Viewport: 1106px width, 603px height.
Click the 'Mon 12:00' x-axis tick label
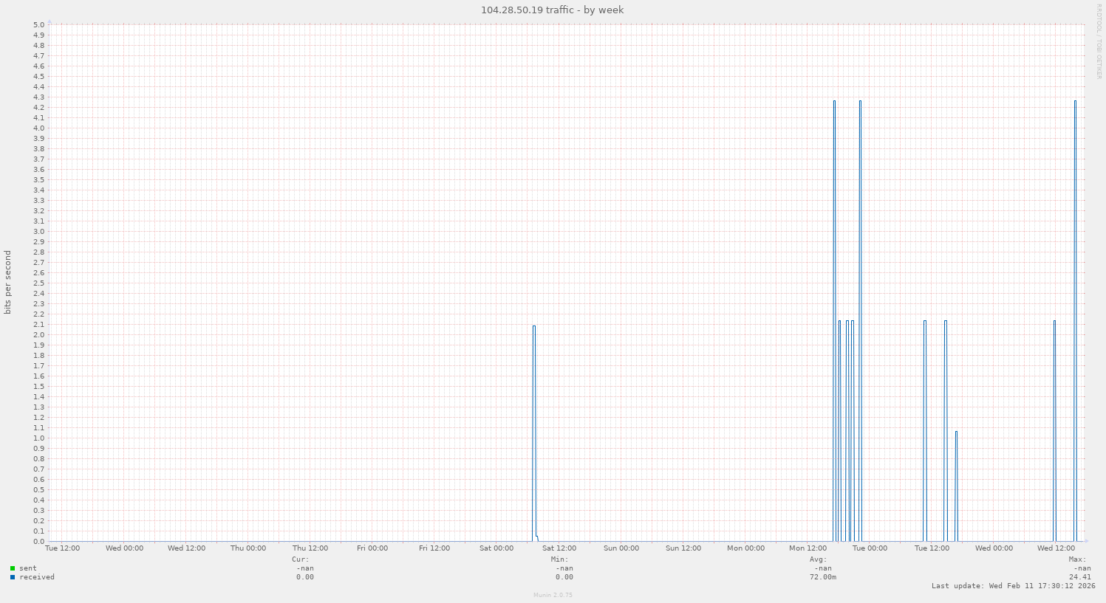[x=808, y=548]
